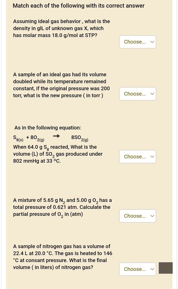Click the chevron on the second Choose selector
The height and width of the screenshot is (289, 178).
152,94
